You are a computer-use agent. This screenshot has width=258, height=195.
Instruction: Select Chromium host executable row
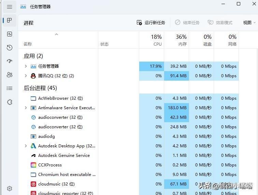click(x=129, y=175)
